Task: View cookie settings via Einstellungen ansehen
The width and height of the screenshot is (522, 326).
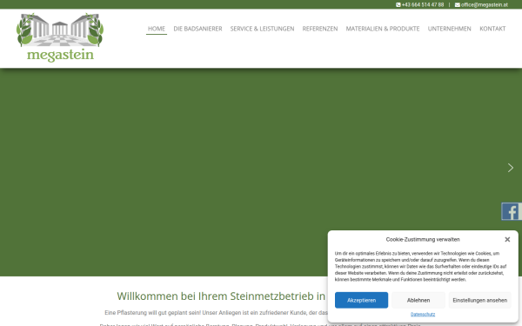Action: (479, 300)
